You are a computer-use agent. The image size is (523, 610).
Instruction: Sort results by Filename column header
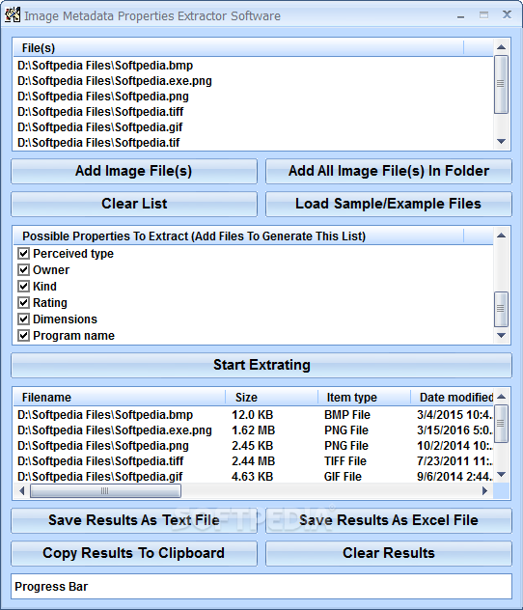click(120, 398)
